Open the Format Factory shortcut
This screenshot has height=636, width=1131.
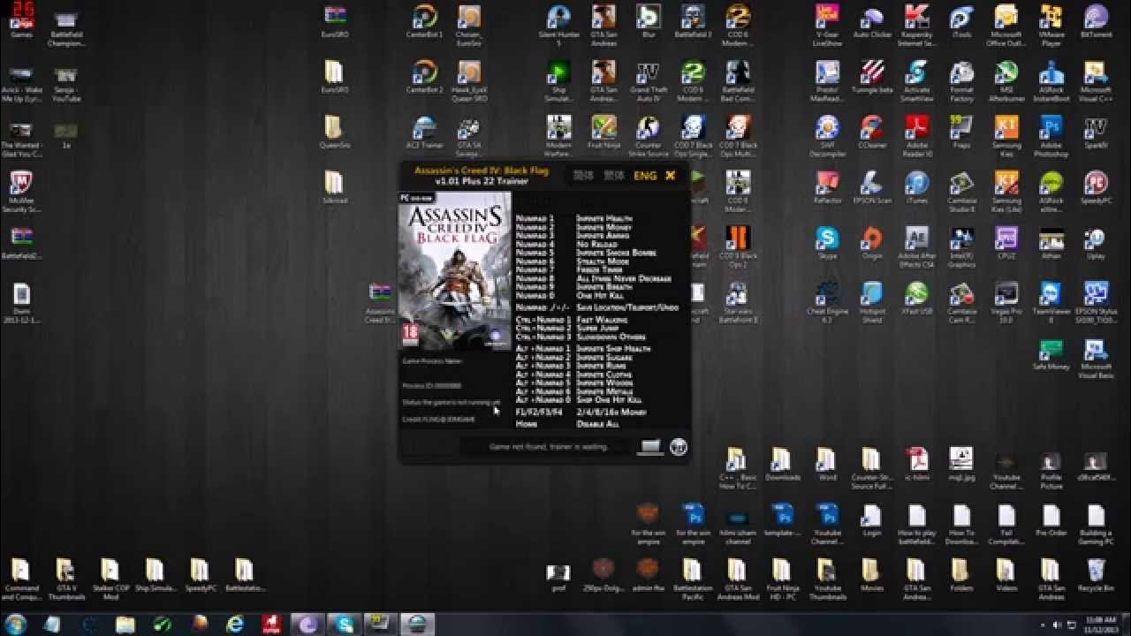click(961, 80)
